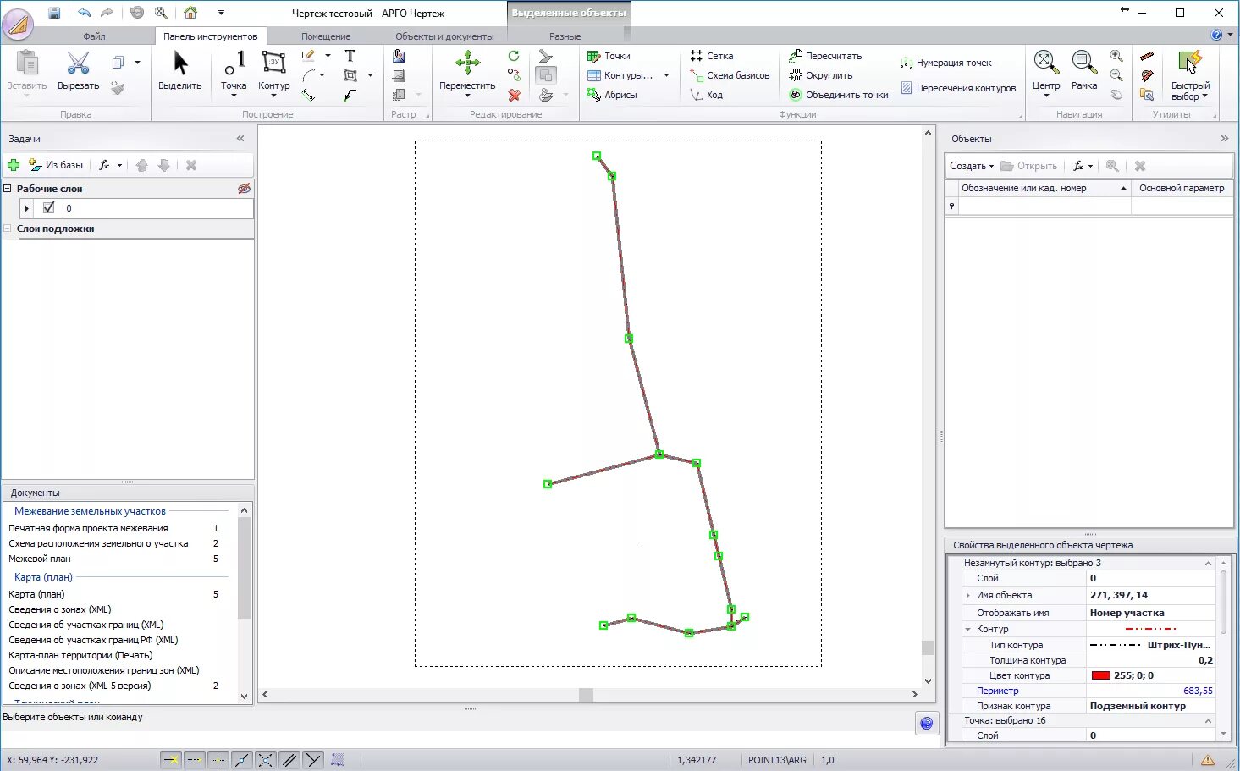This screenshot has height=771, width=1240.
Task: Toggle layer 0 checkbox
Action: coord(48,207)
